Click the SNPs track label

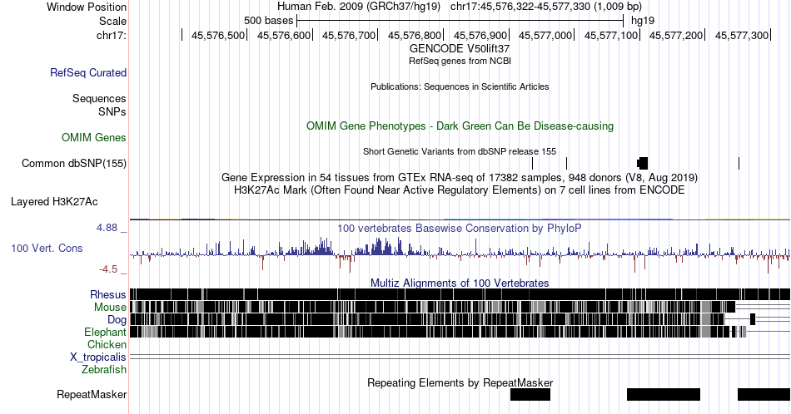pyautogui.click(x=112, y=111)
